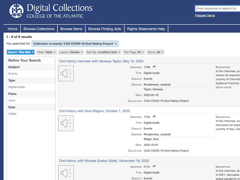Open Sara Wagner audio thumbnail

(x=66, y=123)
